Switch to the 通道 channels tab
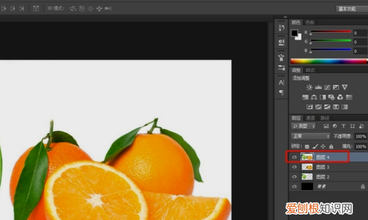368x220 pixels. pyautogui.click(x=310, y=118)
